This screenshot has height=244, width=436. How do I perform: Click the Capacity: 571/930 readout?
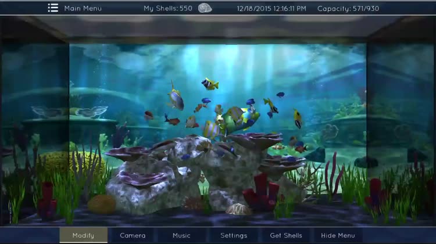pyautogui.click(x=348, y=9)
